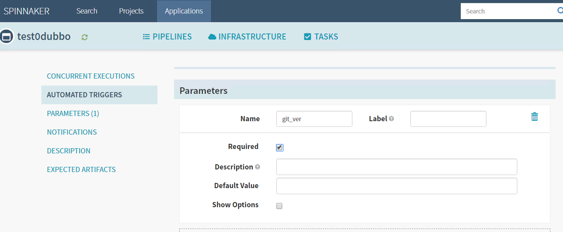Screen dimensions: 563x232
Task: Jump to Parameters (1) section
Action: (x=73, y=113)
